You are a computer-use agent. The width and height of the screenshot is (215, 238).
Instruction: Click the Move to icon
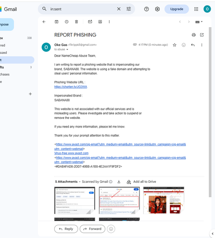tap(100, 22)
